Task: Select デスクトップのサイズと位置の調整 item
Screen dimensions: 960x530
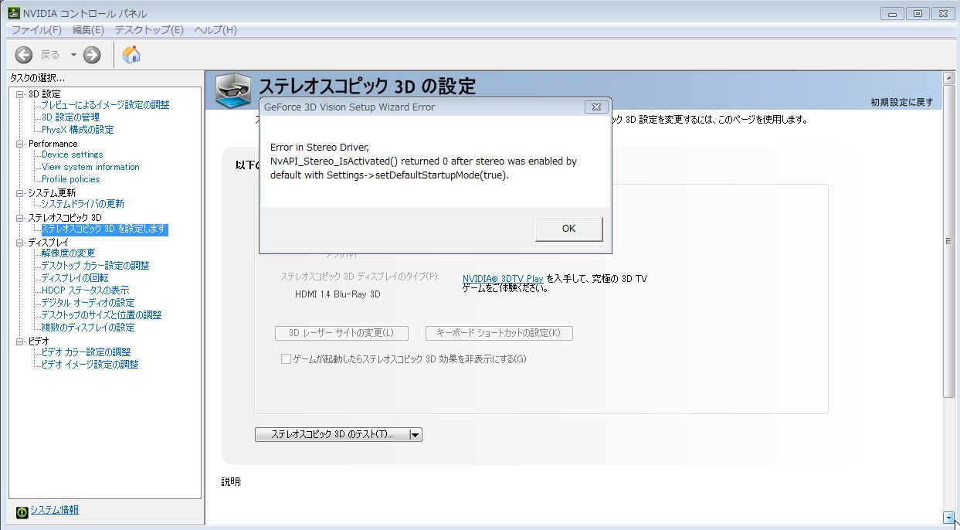Action: (x=101, y=315)
